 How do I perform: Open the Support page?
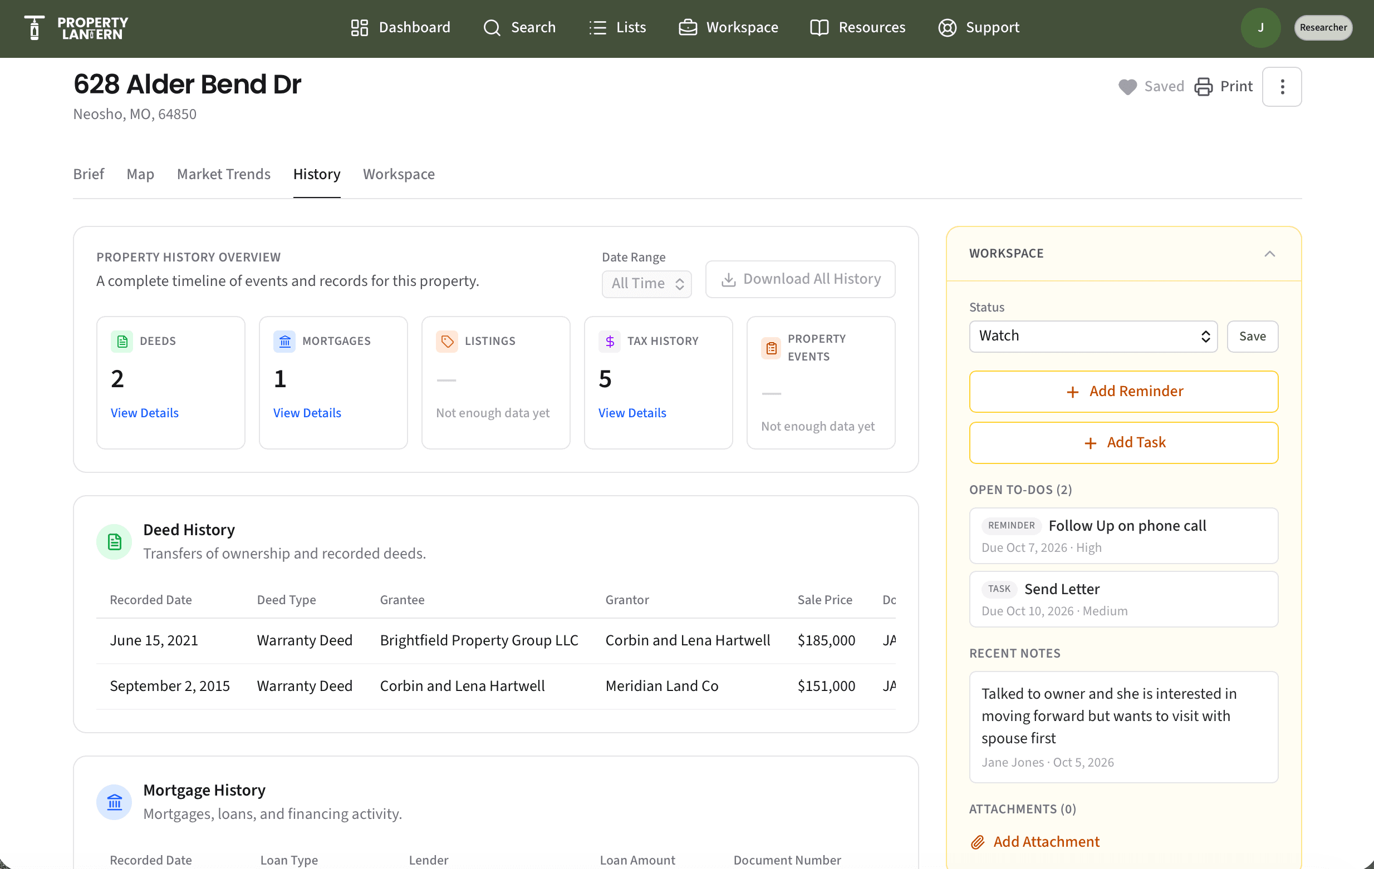pyautogui.click(x=979, y=27)
